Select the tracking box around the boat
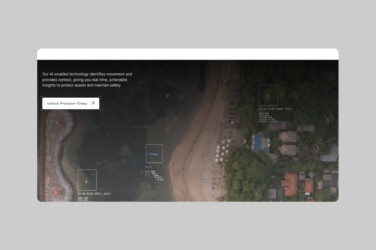Viewport: 376px width, 250px height. point(154,154)
